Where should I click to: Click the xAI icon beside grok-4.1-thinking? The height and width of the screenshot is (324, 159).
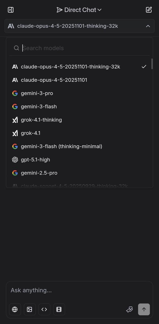[x=15, y=119]
